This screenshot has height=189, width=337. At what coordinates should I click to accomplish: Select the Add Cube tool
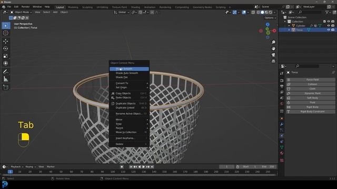click(x=6, y=87)
